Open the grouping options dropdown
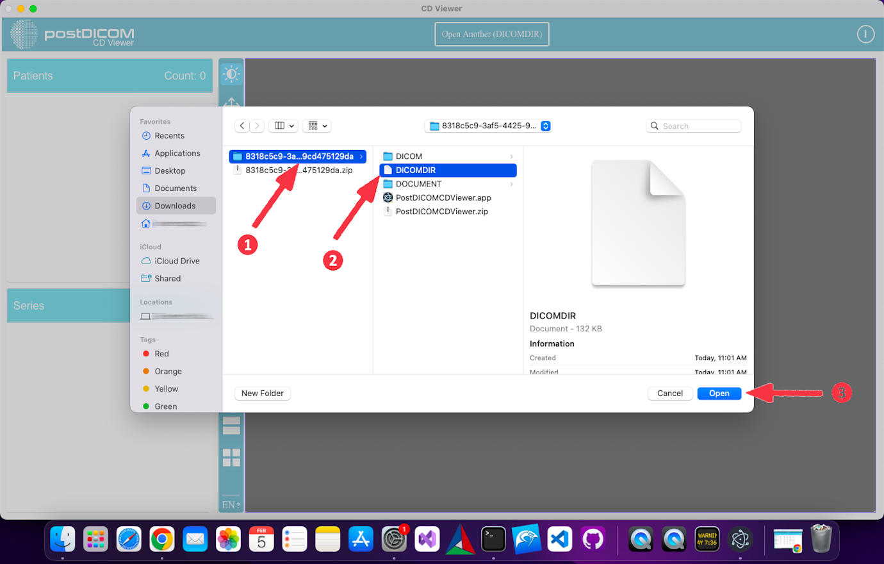The height and width of the screenshot is (564, 884). (316, 126)
